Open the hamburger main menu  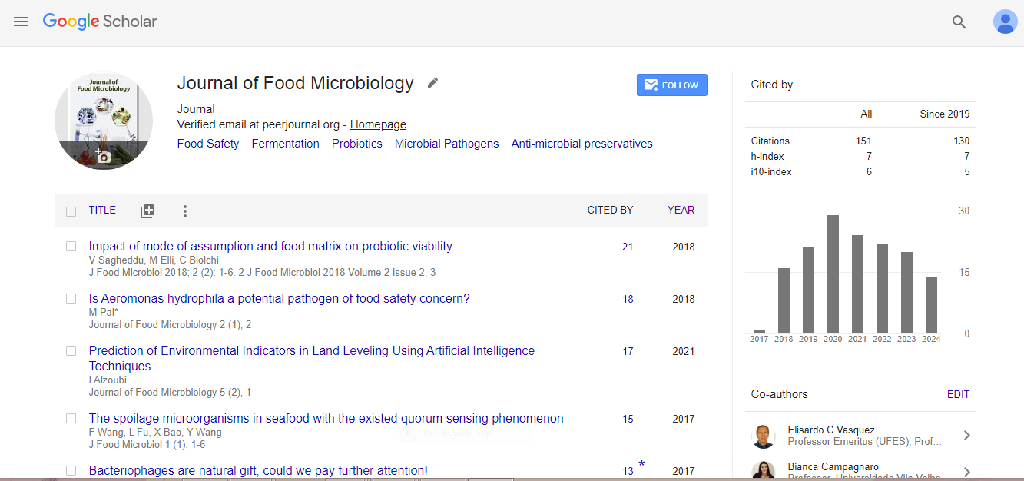[21, 22]
